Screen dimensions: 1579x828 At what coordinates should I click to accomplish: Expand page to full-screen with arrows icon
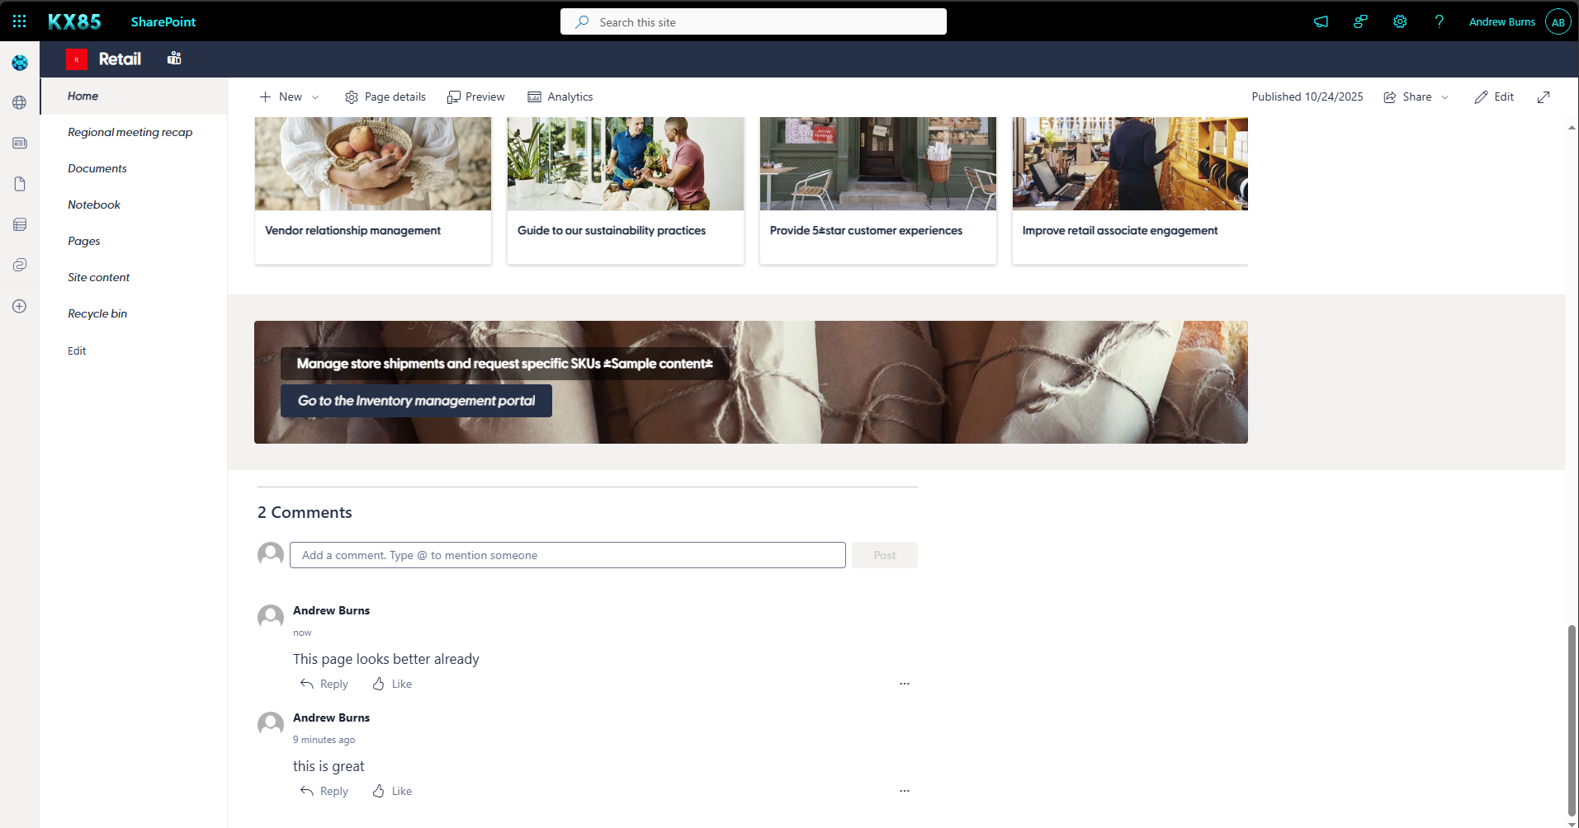1544,97
